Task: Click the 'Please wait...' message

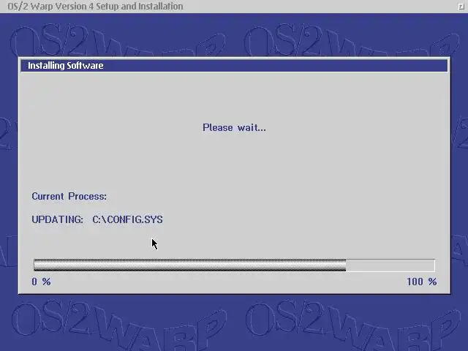Action: [234, 128]
